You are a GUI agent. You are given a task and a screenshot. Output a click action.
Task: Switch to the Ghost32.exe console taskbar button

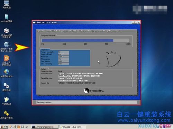[45, 127]
